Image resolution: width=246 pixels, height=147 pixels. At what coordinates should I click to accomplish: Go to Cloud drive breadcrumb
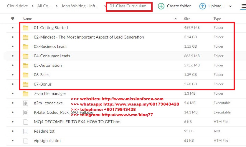coord(17,6)
